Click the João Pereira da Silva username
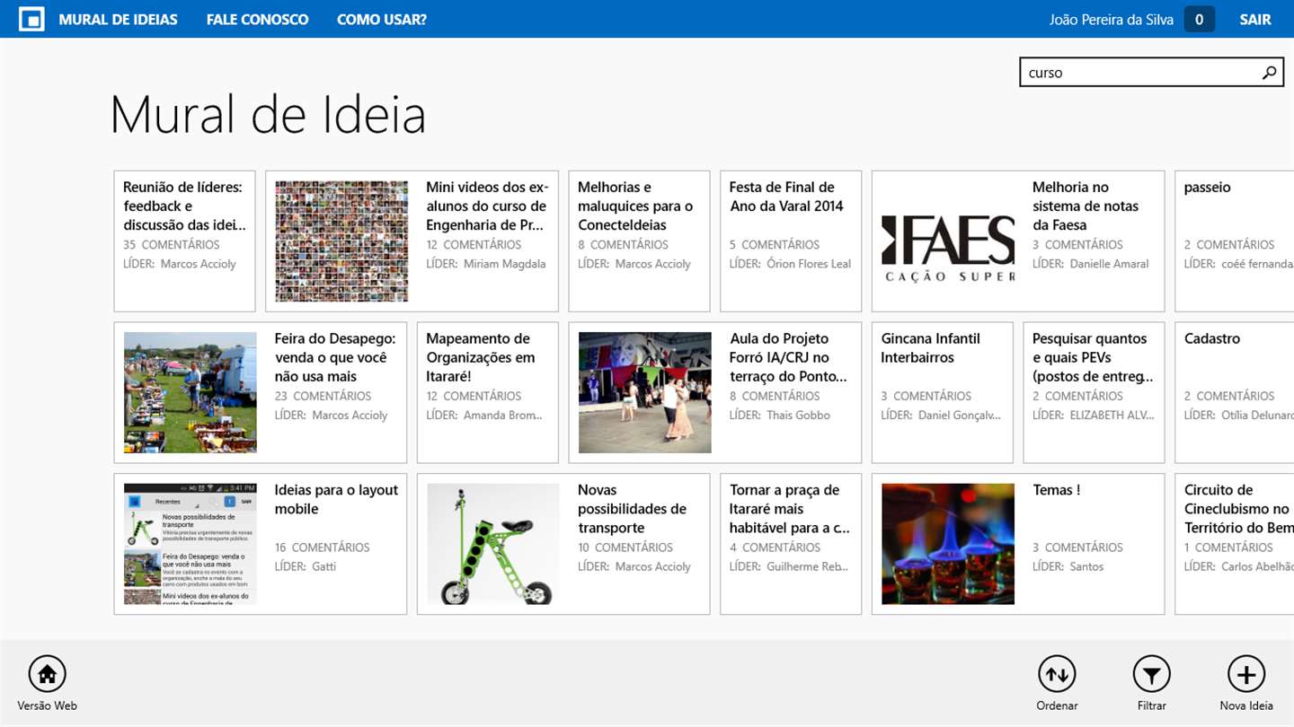Viewport: 1294px width, 727px height. point(1111,19)
